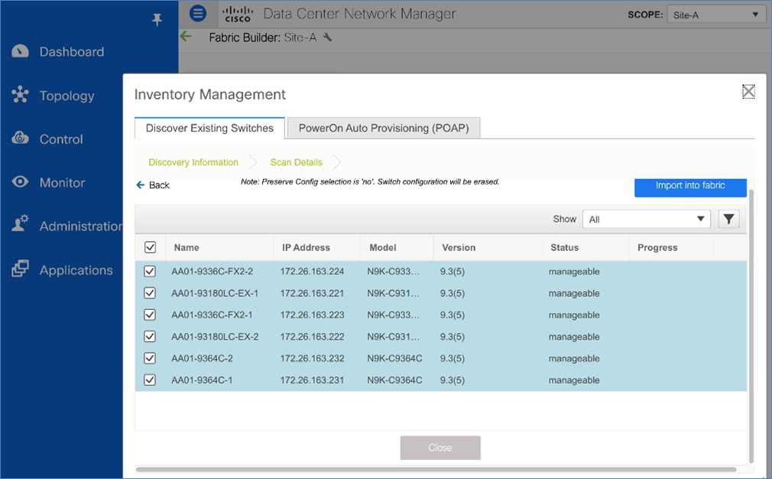Screen dimensions: 772x479
Task: Click IP address 172.26.163.231
Action: pyautogui.click(x=312, y=380)
